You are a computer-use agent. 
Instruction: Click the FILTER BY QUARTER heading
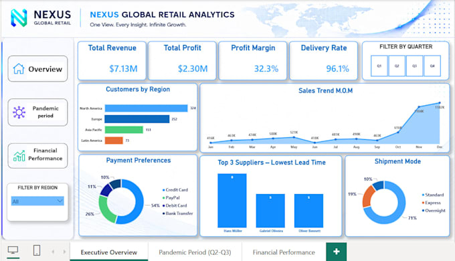(406, 47)
